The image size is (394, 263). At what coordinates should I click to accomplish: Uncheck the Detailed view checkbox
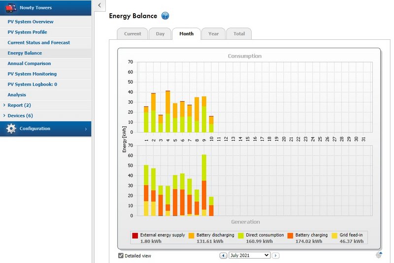tap(121, 256)
